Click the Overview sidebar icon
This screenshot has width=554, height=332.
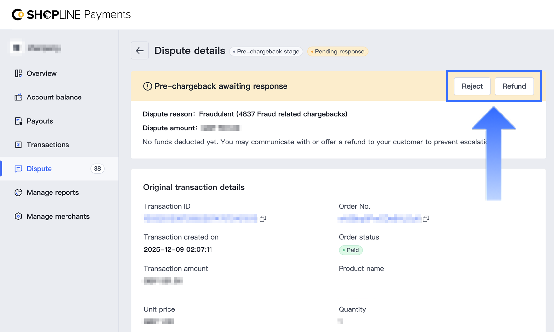(x=18, y=73)
